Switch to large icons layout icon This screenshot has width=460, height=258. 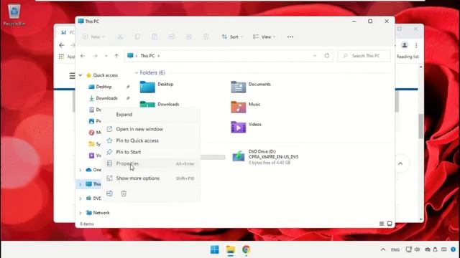click(390, 224)
